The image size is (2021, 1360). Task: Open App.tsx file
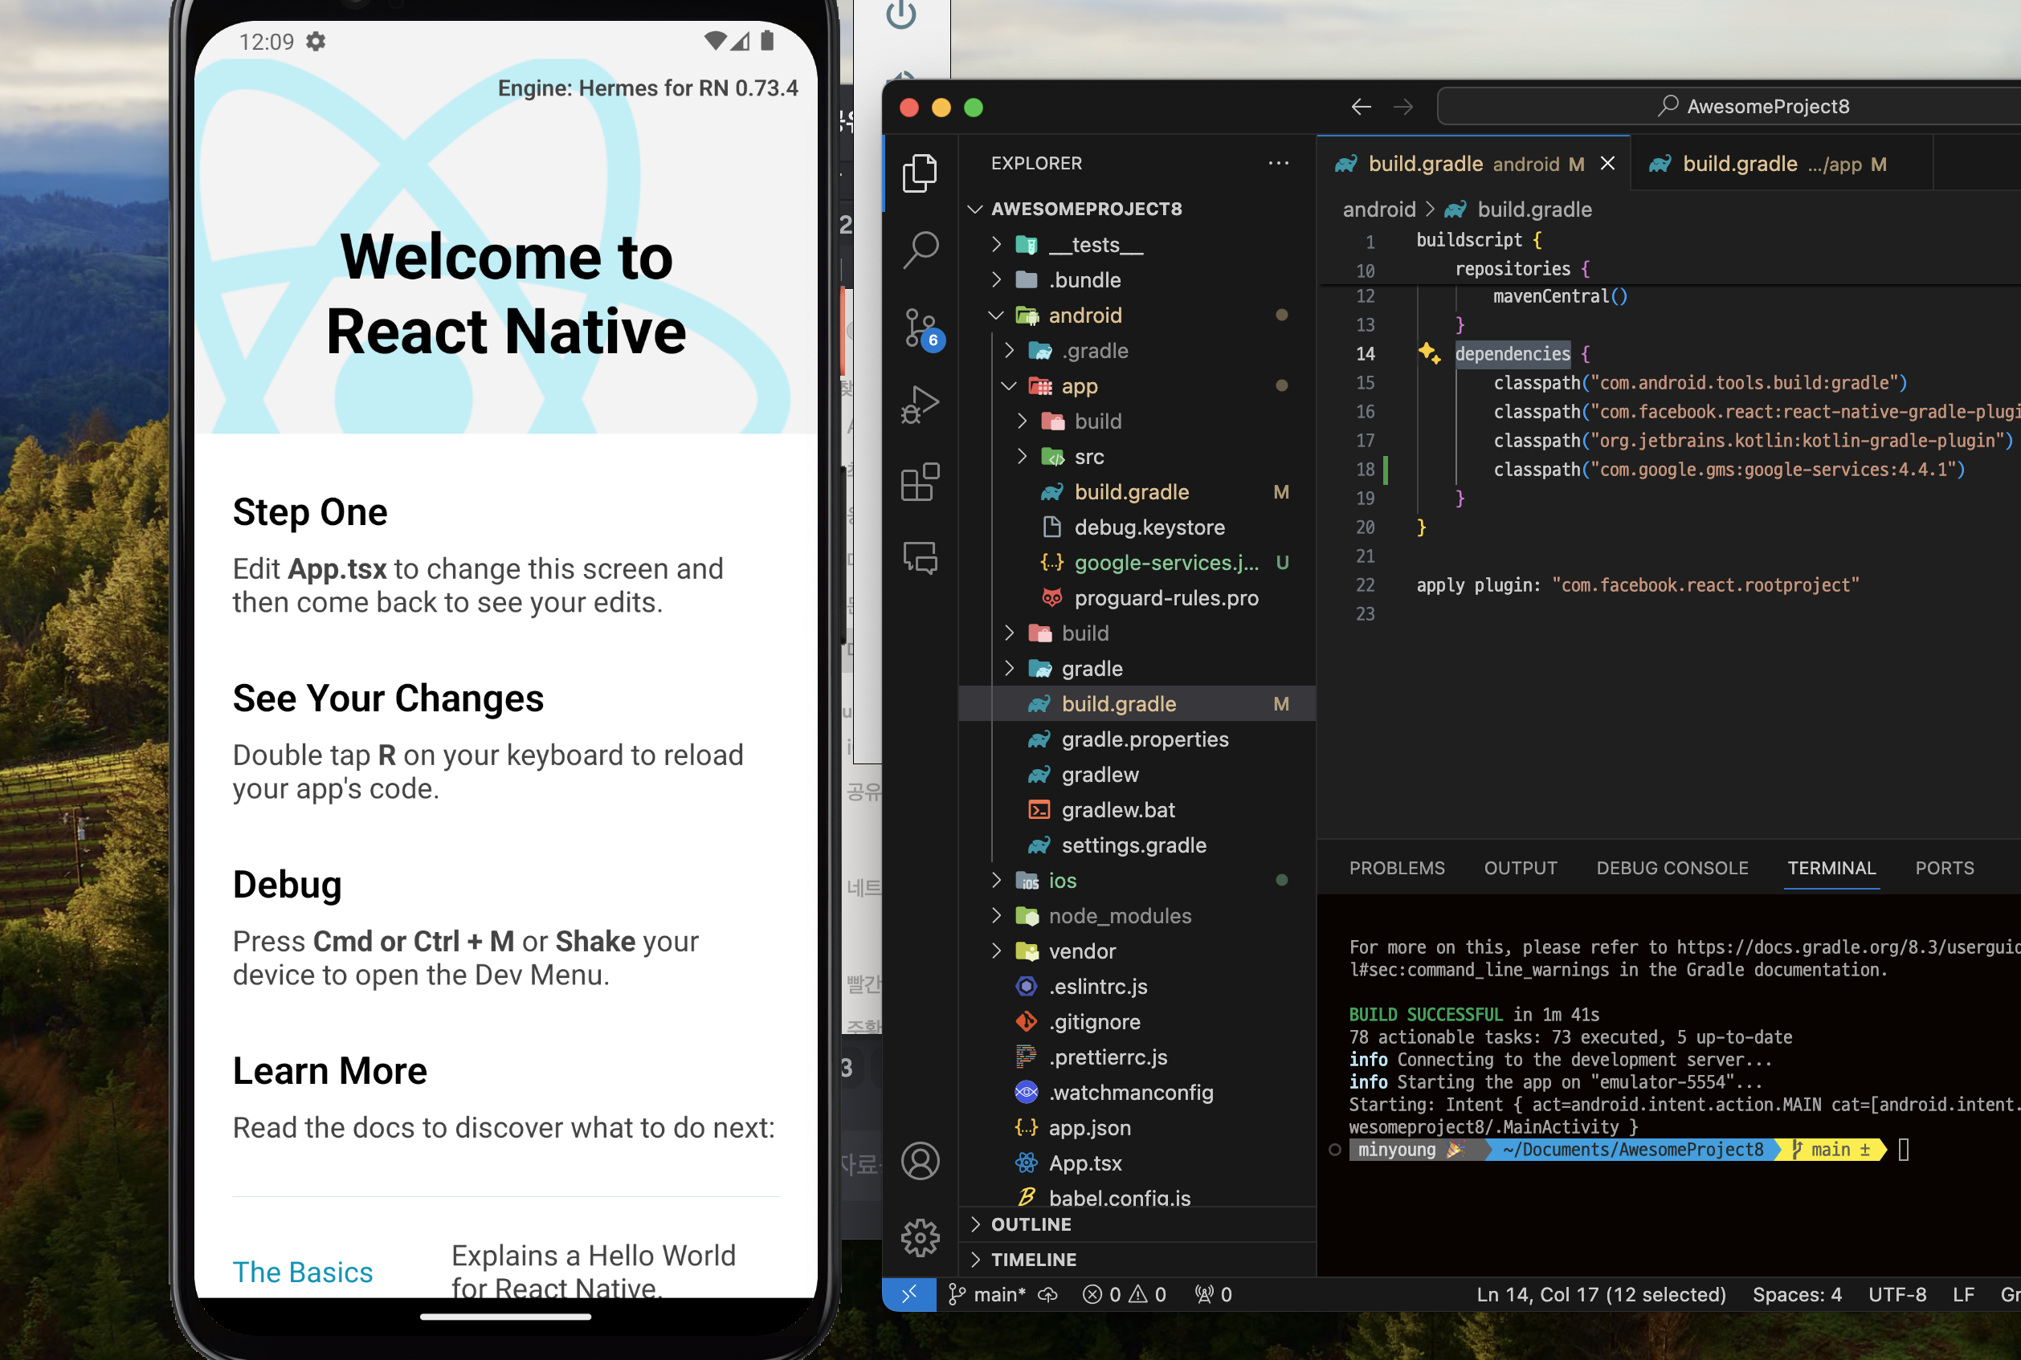(x=1137, y=1163)
